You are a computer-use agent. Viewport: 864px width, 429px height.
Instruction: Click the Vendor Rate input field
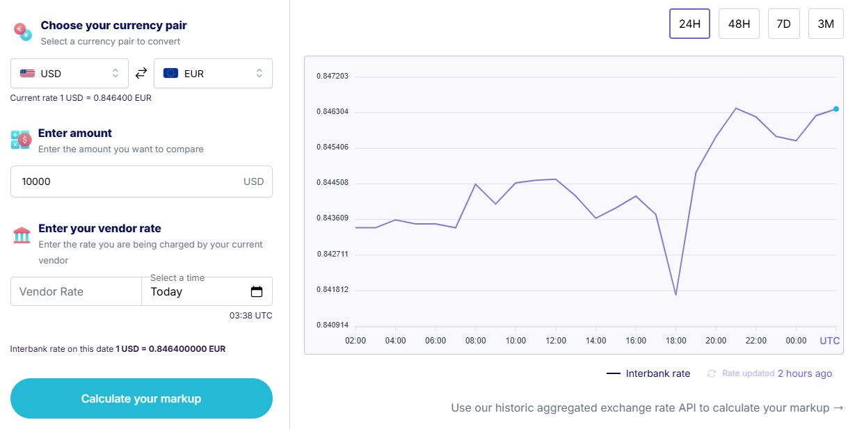(70, 291)
